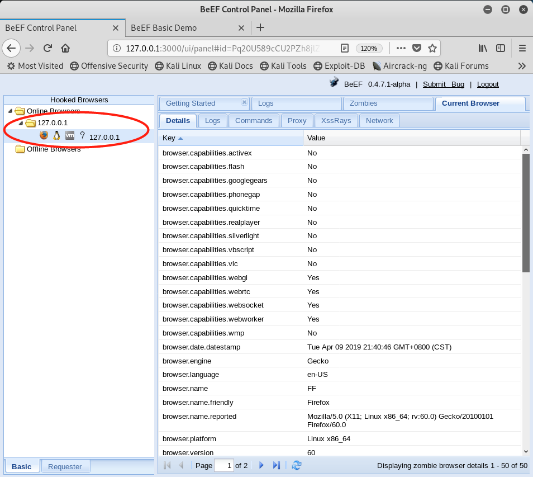Save page to Pocket

click(417, 48)
